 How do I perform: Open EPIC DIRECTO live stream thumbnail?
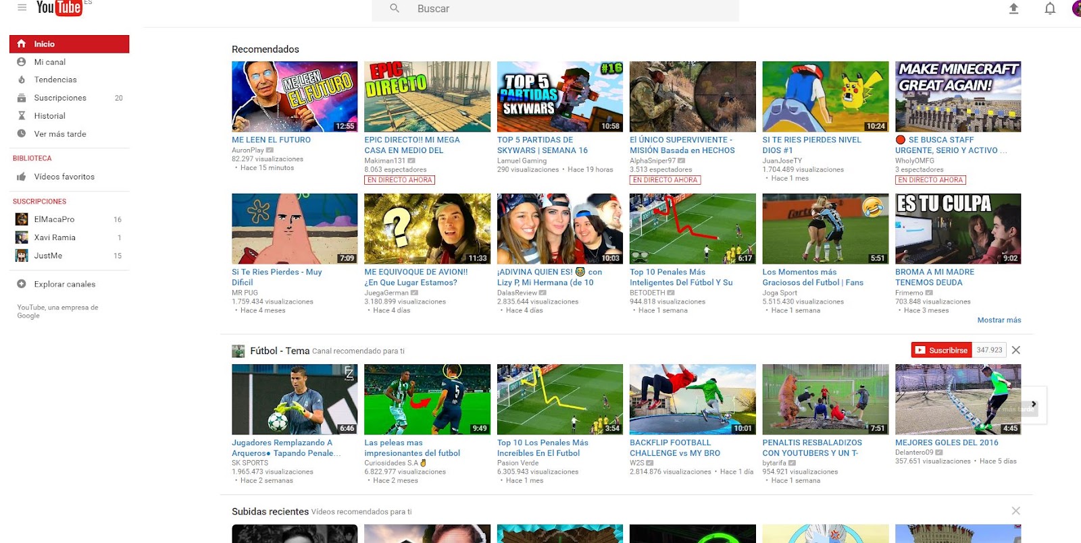[x=428, y=96]
